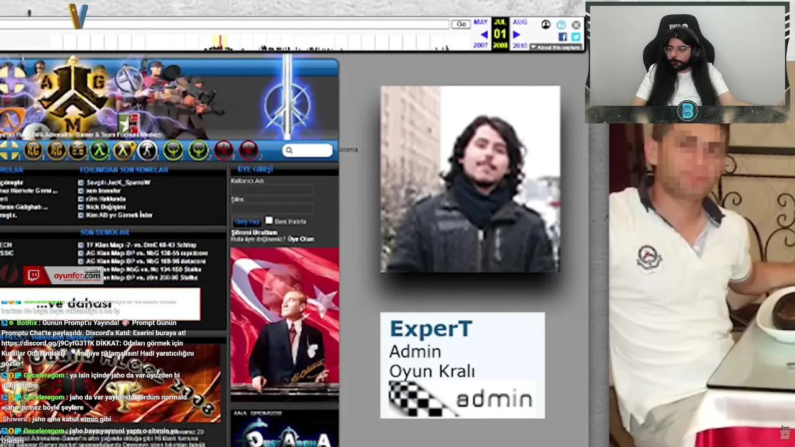Open the Üye Olun signup link

(x=301, y=239)
